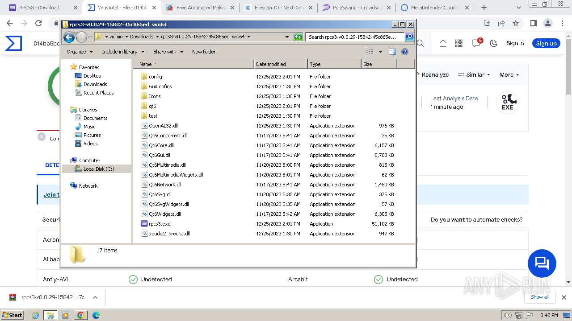Open Internet Explorer from the taskbar
The width and height of the screenshot is (572, 321).
pos(36,315)
